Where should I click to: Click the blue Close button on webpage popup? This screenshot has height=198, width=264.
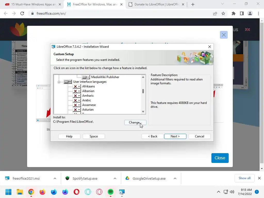[220, 158]
